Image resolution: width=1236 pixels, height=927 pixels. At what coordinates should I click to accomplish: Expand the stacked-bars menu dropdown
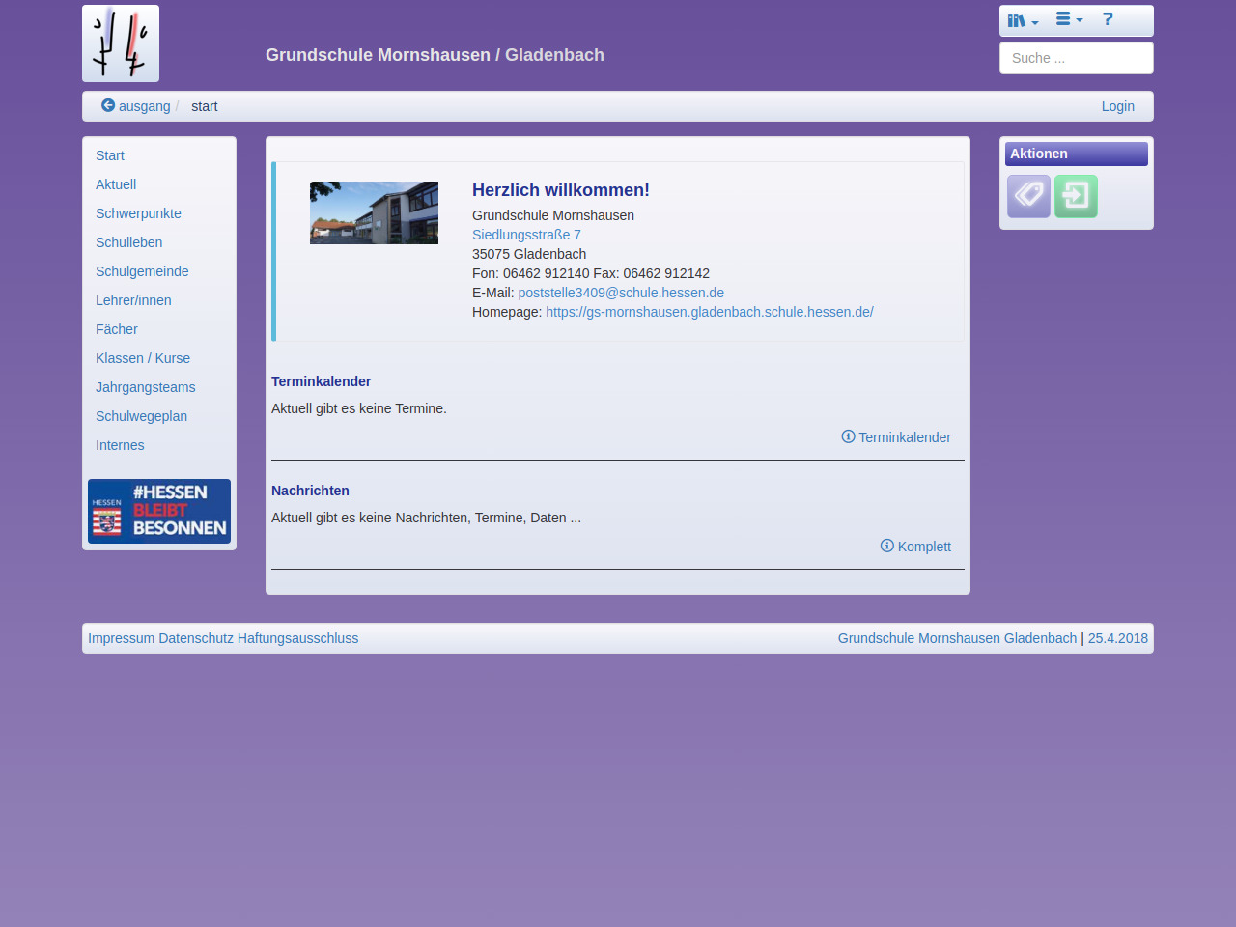[1068, 19]
